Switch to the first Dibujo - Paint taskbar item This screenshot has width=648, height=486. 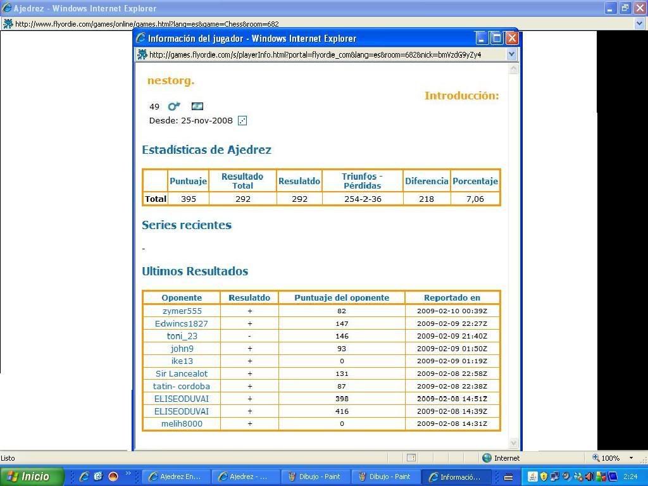coord(315,477)
